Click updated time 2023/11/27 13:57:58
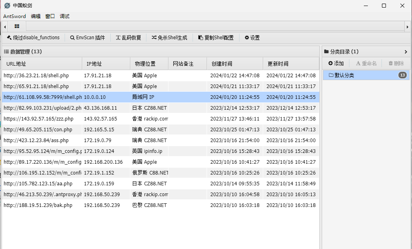Image resolution: width=412 pixels, height=249 pixels. point(291,119)
